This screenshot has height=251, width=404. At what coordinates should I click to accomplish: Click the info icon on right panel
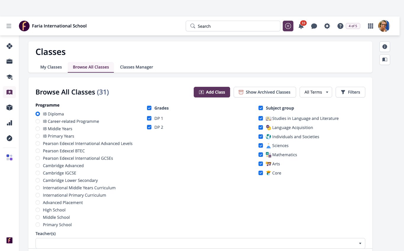[x=385, y=47]
